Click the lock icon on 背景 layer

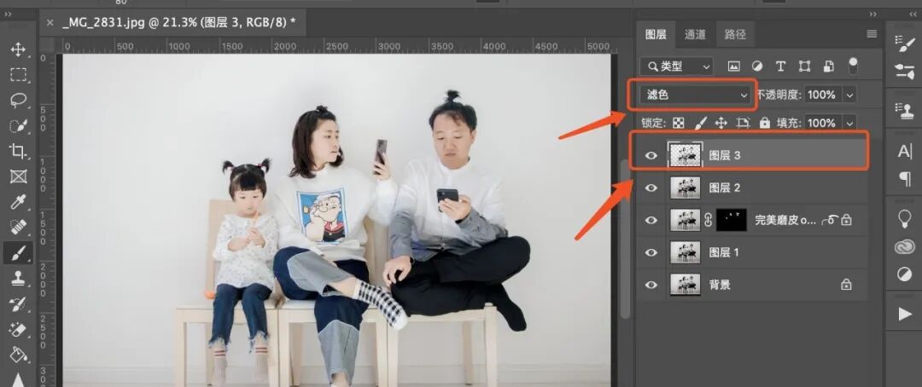(846, 285)
